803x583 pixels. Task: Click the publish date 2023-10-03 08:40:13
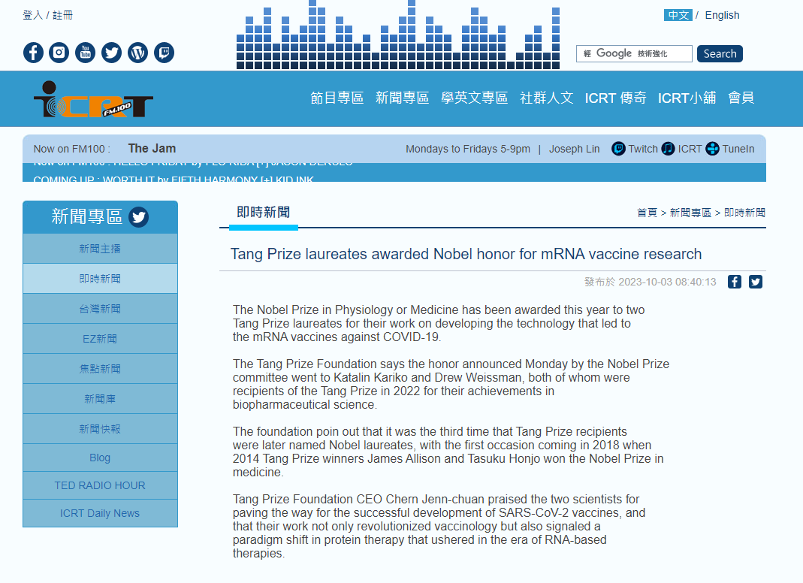(667, 282)
